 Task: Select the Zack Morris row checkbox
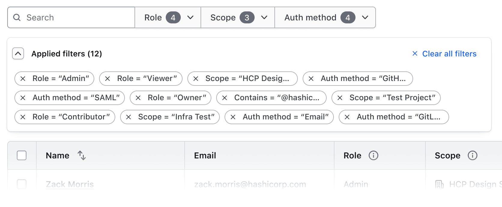tap(22, 184)
